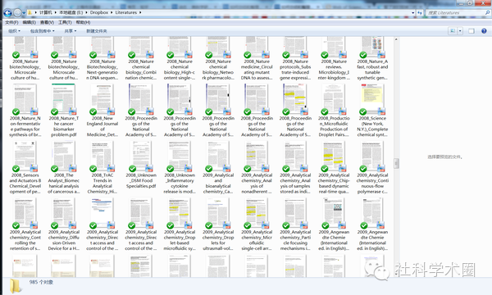Click the Forward navigation arrow button

tap(17, 13)
